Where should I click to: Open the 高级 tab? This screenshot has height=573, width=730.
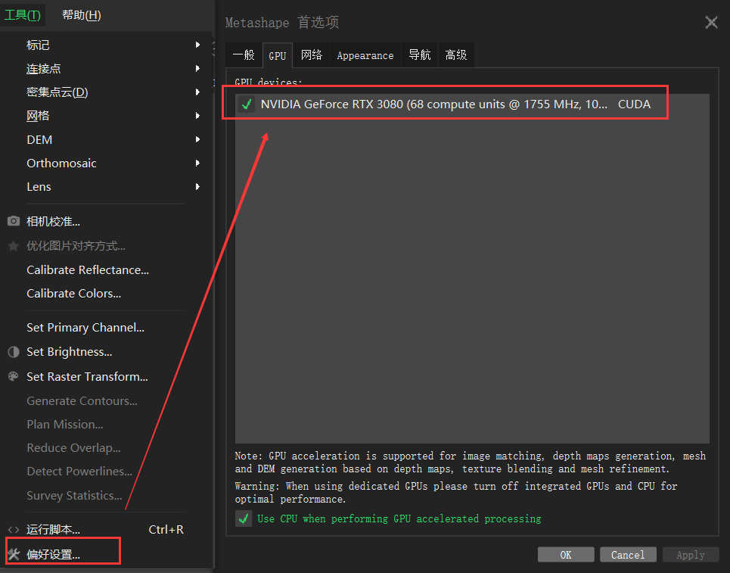456,55
